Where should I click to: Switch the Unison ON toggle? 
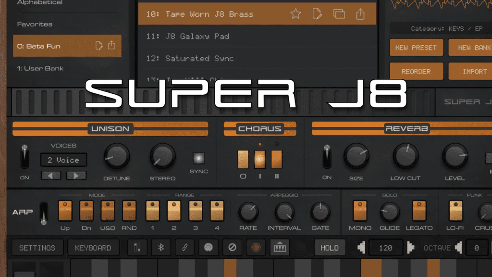pos(25,156)
